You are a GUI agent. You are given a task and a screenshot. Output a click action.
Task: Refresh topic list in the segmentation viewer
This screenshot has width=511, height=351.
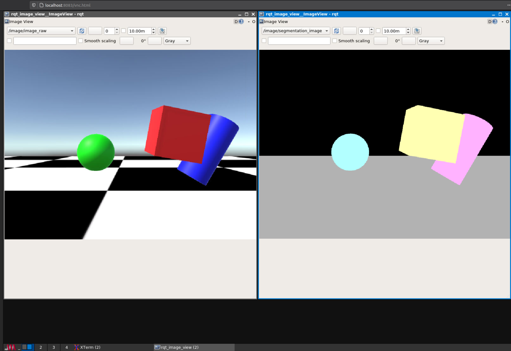[x=336, y=31]
